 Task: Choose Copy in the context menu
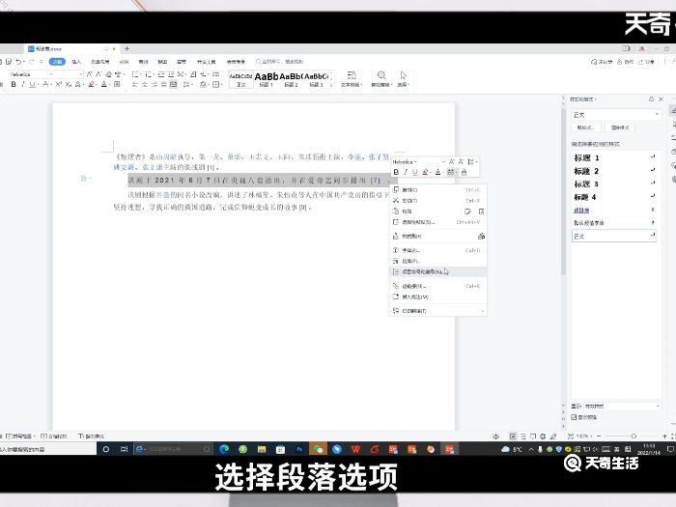[x=438, y=189]
